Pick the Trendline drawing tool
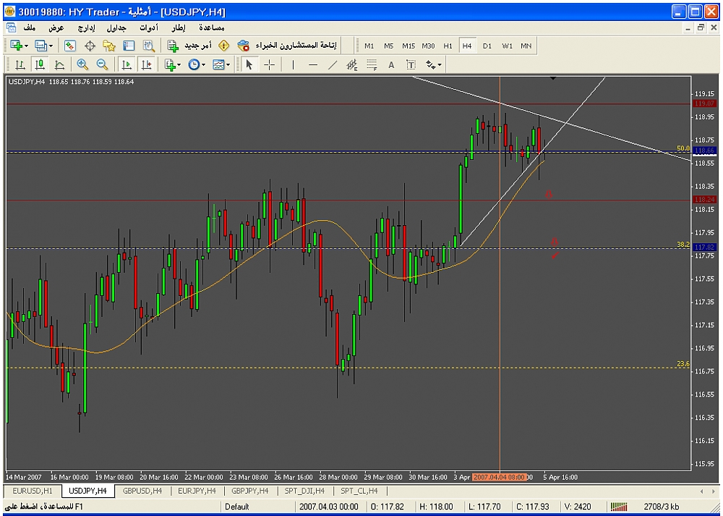The height and width of the screenshot is (516, 723). [x=333, y=64]
